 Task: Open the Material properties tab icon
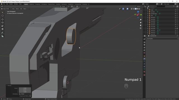144,72
